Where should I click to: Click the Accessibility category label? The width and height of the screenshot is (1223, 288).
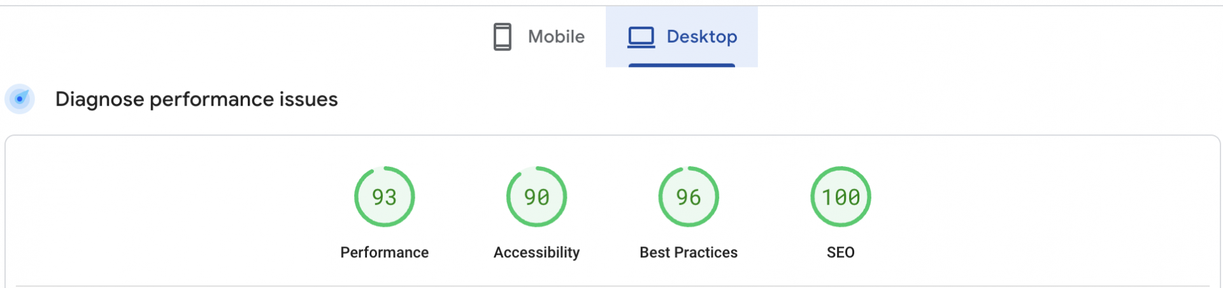pyautogui.click(x=537, y=253)
